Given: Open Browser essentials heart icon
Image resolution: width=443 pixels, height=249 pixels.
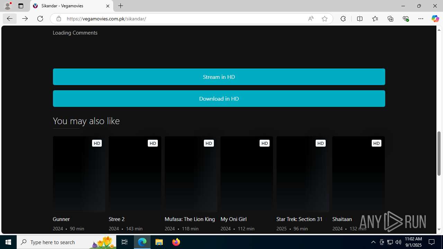Looking at the screenshot, I should coord(406,19).
